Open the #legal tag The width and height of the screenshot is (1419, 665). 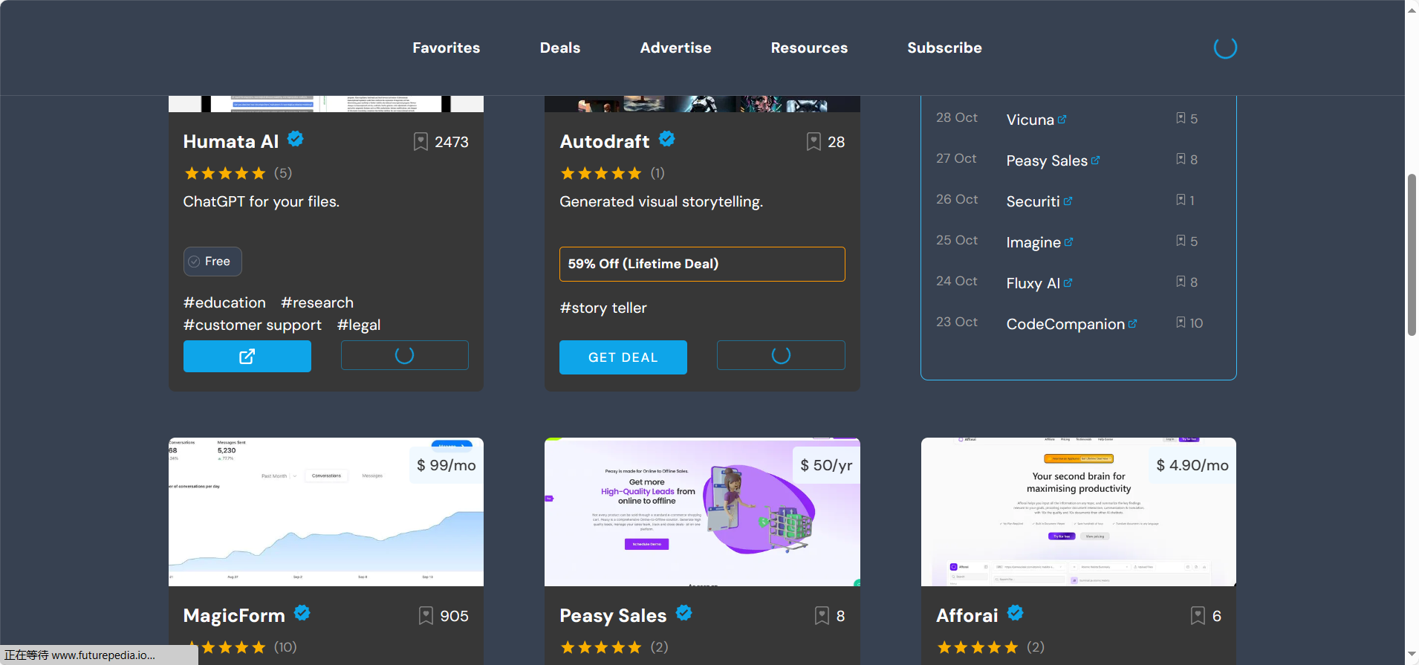pyautogui.click(x=359, y=325)
